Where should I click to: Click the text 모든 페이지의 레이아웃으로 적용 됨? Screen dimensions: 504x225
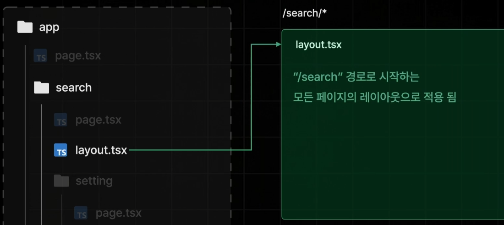(374, 97)
